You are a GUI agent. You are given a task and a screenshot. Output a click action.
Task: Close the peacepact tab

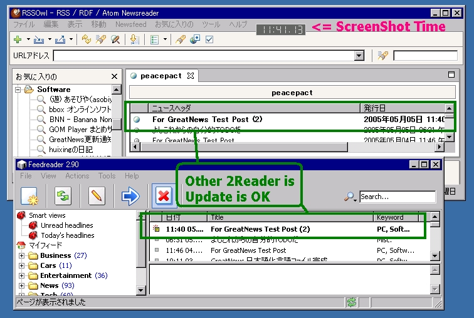(x=191, y=76)
